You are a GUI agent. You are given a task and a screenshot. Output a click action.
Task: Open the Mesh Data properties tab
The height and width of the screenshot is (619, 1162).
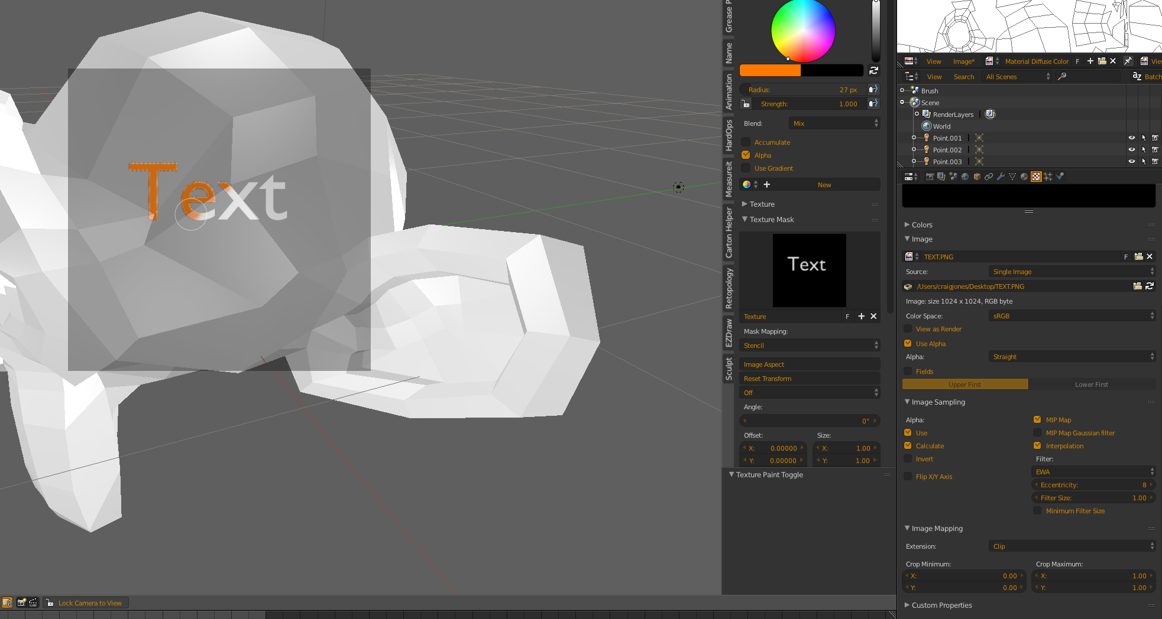(x=1012, y=177)
